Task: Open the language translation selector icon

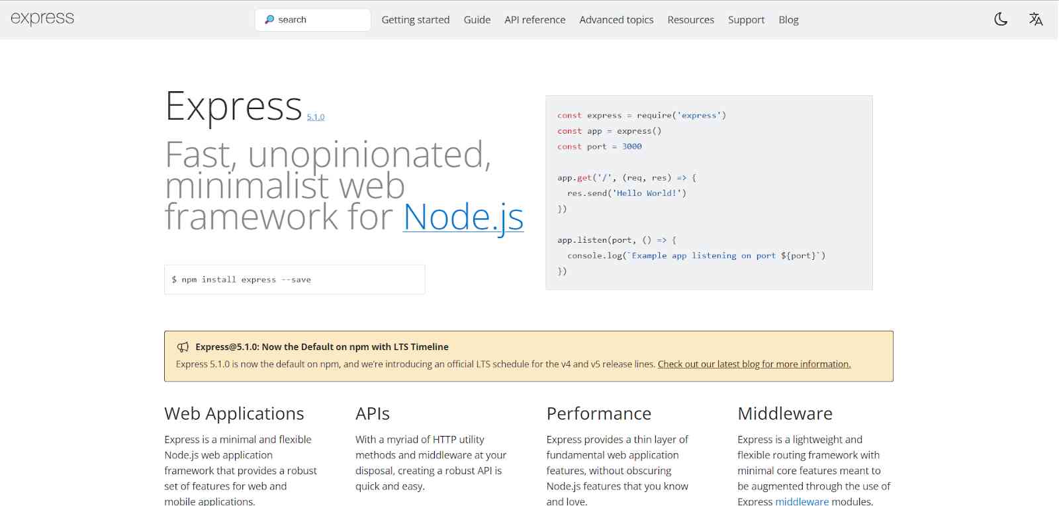Action: point(1036,19)
